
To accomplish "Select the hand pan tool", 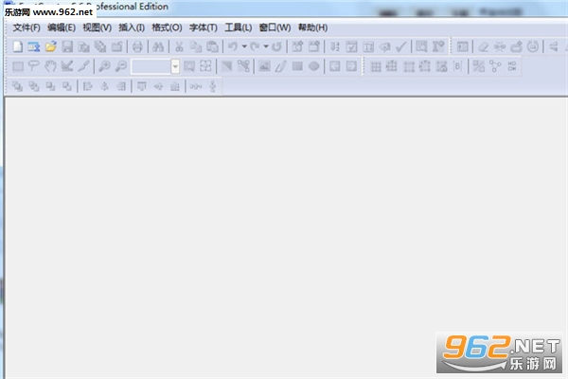I will pyautogui.click(x=51, y=66).
